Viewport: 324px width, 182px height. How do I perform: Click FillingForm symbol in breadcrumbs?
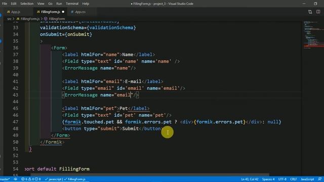[57, 19]
